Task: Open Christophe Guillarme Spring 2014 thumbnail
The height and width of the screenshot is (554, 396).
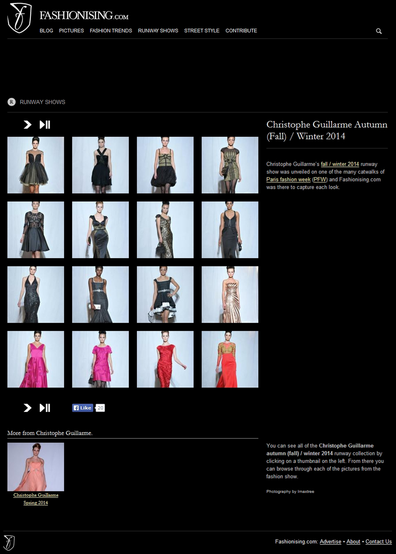Action: (35, 467)
